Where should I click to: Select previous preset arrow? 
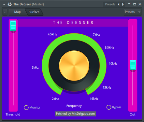[119, 4]
